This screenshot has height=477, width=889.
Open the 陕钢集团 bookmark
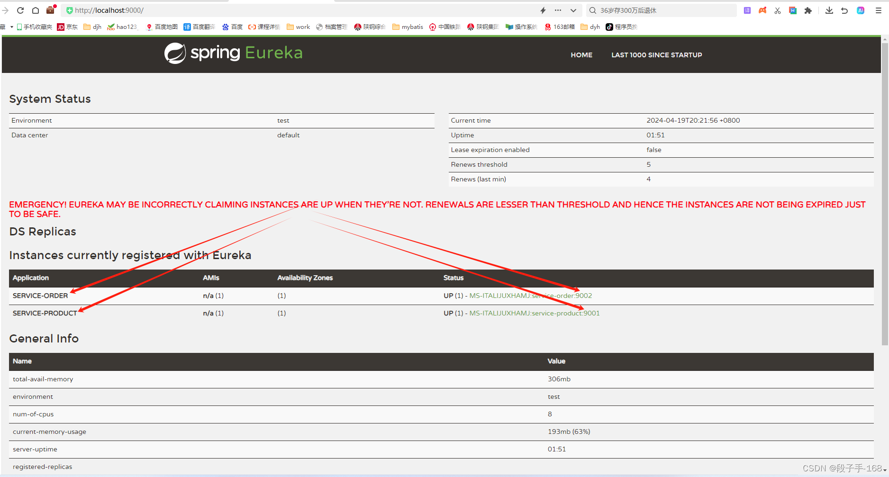[x=483, y=27]
